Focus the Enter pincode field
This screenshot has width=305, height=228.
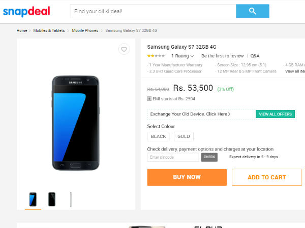click(173, 157)
